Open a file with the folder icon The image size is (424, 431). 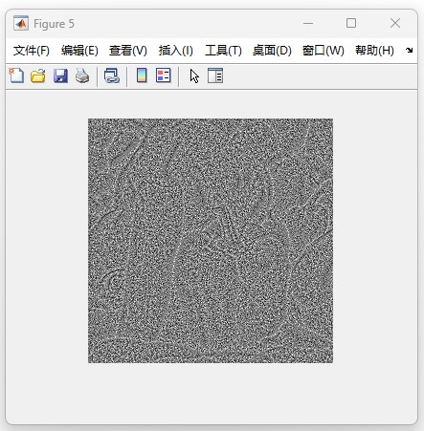click(38, 75)
